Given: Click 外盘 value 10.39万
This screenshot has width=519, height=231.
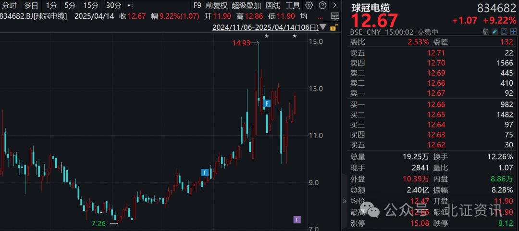Looking at the screenshot, I should point(416,179).
